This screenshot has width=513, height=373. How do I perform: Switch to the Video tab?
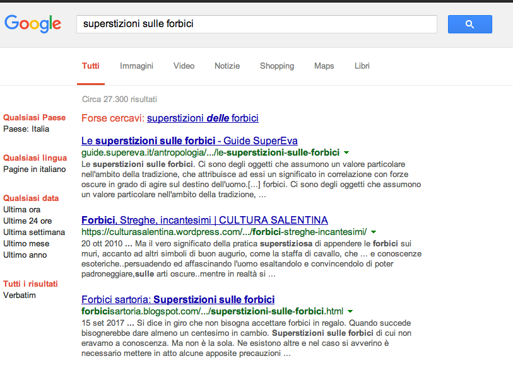184,66
